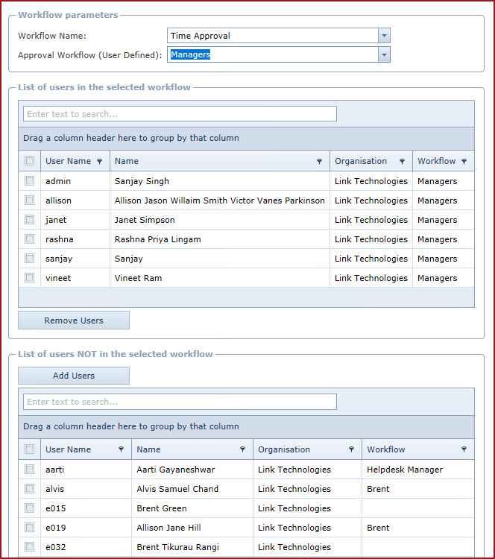Select the checkbox for user vineet

30,277
